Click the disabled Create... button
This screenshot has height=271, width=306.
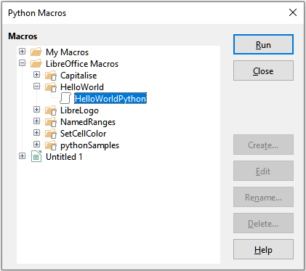pos(263,145)
